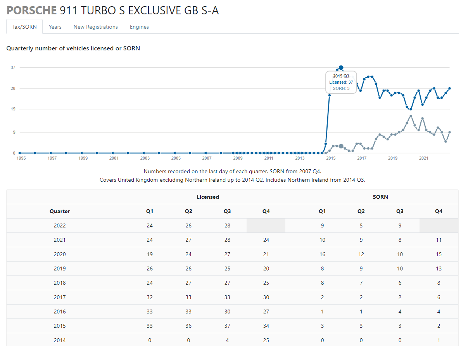Click Licensed Q3 value 4 in 2014 row
Viewport: 461px width, 346px height.
[227, 340]
